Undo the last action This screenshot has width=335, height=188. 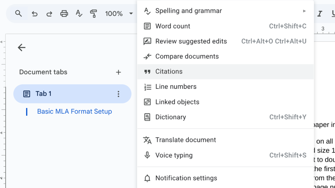(35, 14)
